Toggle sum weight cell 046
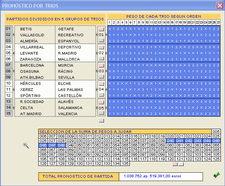The image size is (225, 186). (x=43, y=145)
